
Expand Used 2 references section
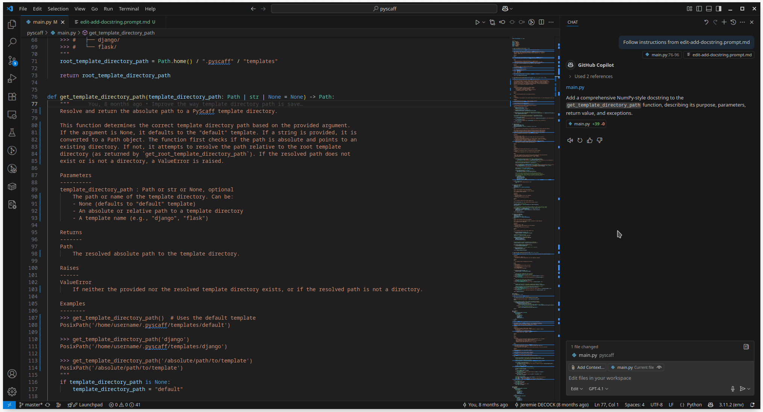[x=593, y=76]
